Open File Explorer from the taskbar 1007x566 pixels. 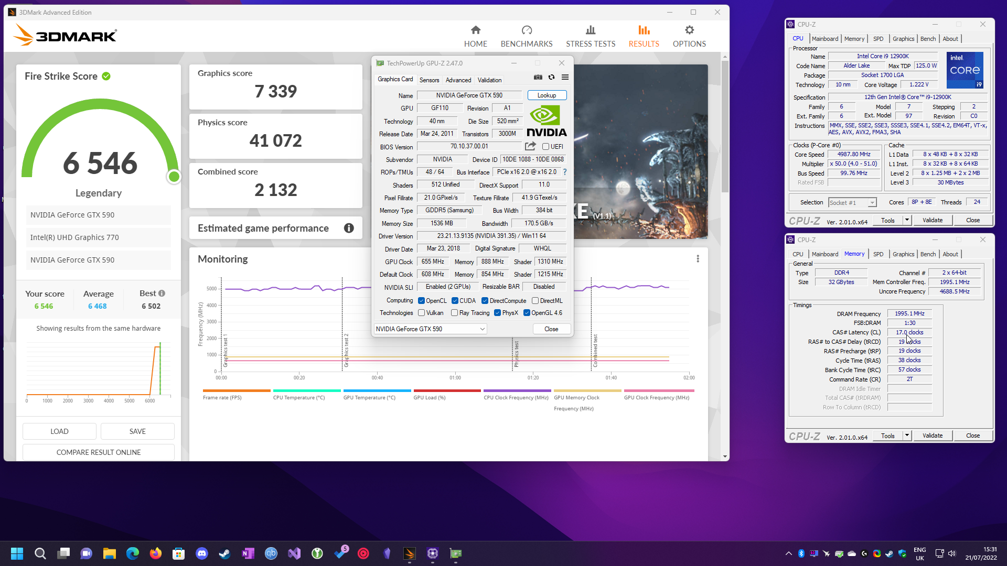(x=109, y=553)
